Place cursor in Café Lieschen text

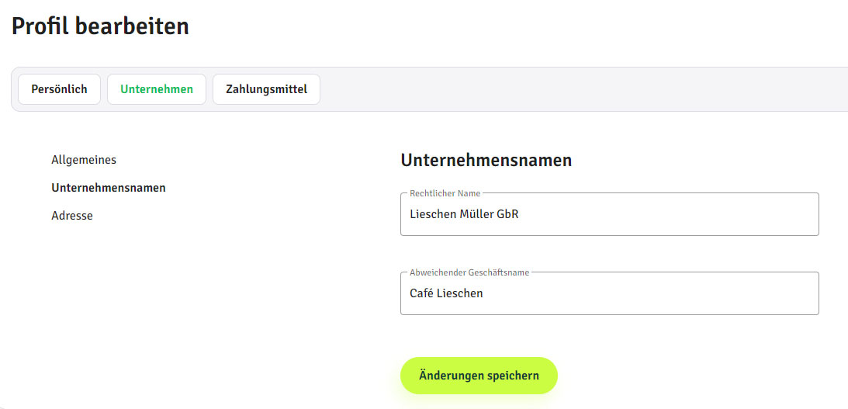[446, 293]
